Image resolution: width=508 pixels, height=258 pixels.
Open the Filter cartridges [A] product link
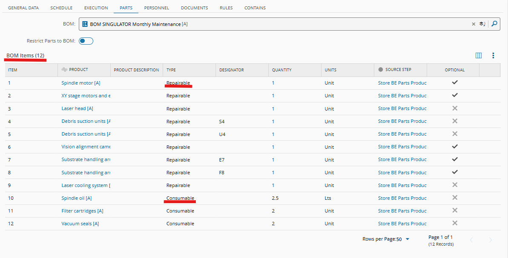click(82, 211)
